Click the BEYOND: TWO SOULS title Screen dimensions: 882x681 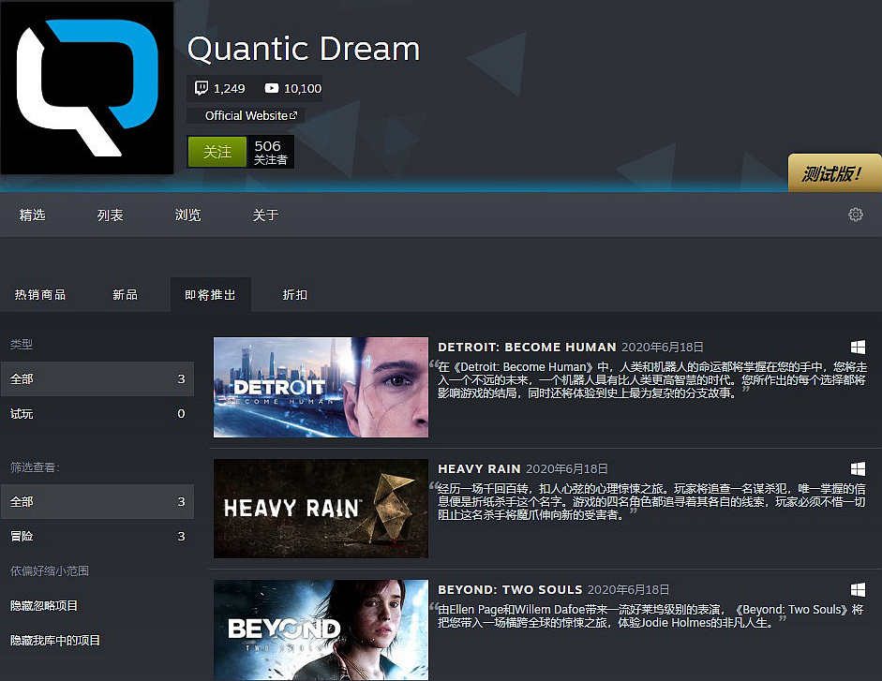[510, 590]
